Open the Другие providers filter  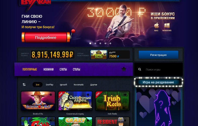point(94,85)
